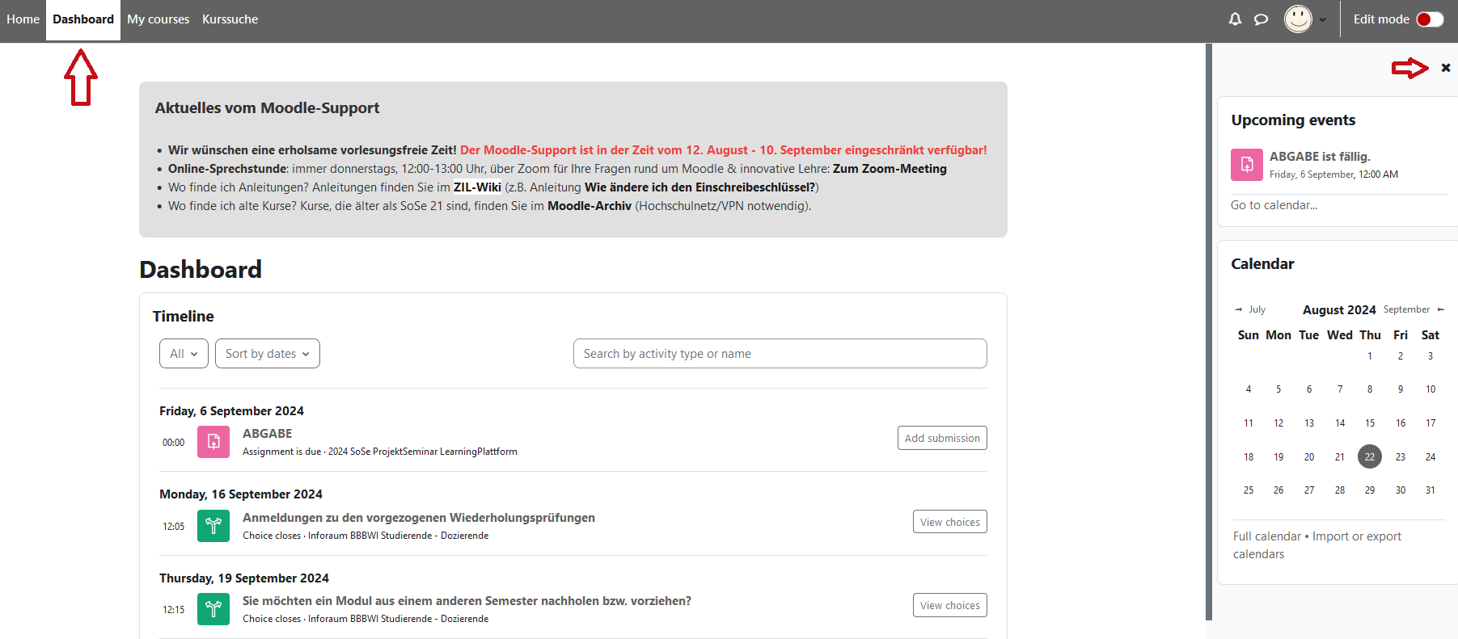Close the right block drawer
The width and height of the screenshot is (1458, 639).
tap(1445, 68)
